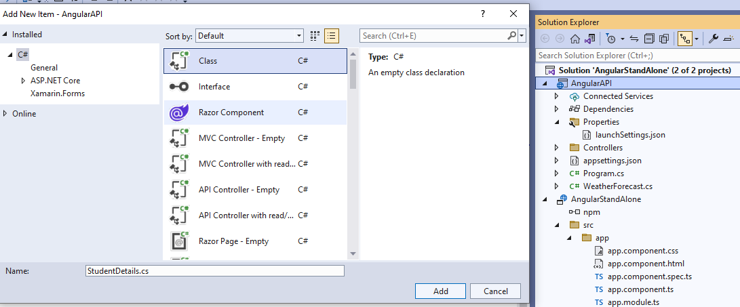Click template list scrollbar up arrow
This screenshot has width=740, height=307.
353,54
